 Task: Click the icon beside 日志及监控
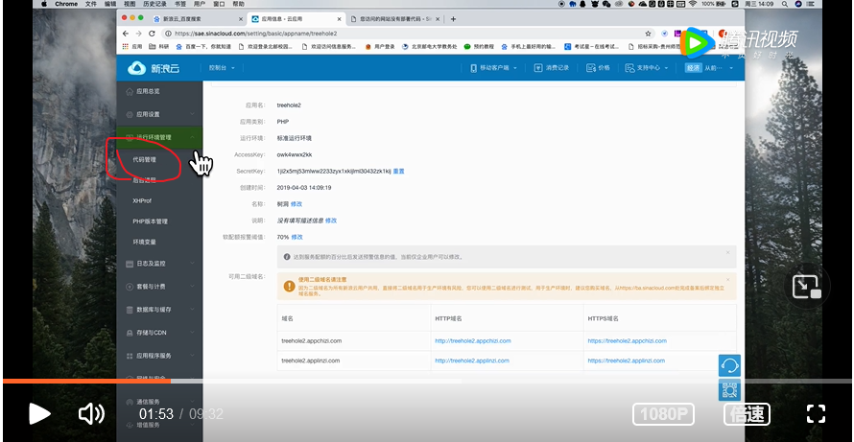click(x=130, y=264)
